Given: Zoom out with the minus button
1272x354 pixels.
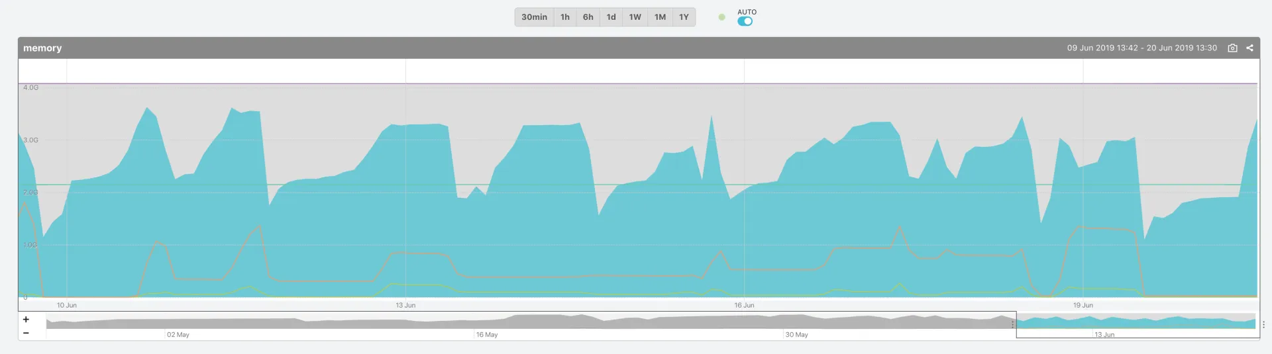Looking at the screenshot, I should coord(26,333).
